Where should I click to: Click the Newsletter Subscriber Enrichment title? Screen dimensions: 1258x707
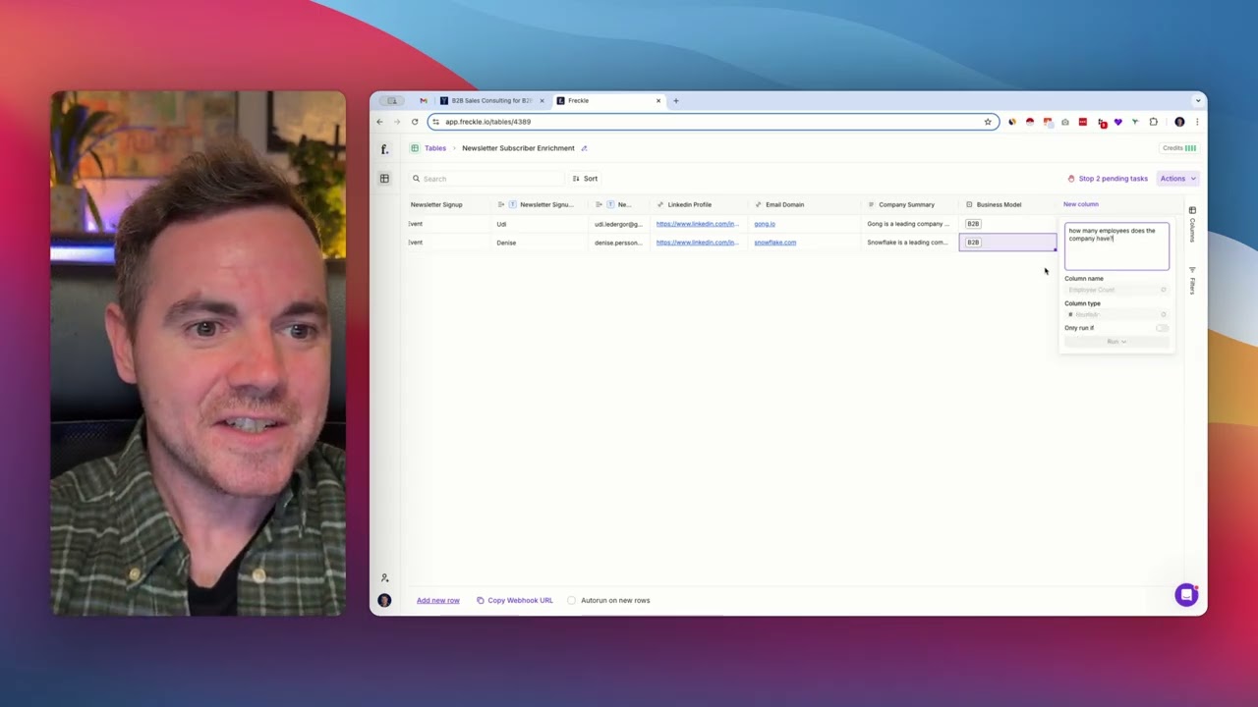tap(518, 148)
